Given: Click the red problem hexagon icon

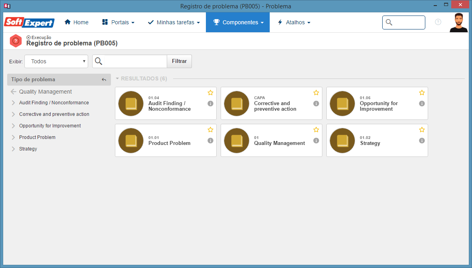Looking at the screenshot, I should 16,41.
